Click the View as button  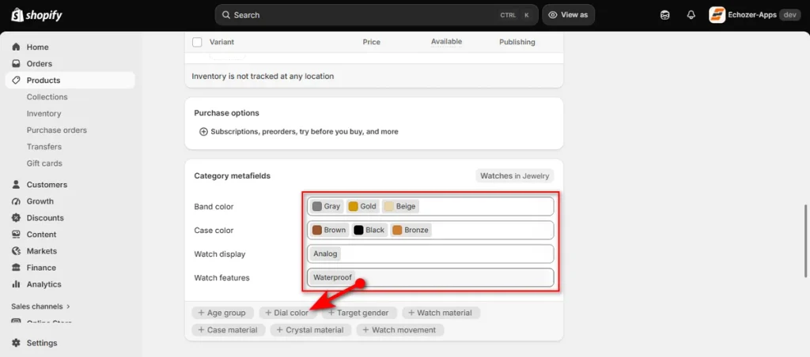[x=568, y=15]
